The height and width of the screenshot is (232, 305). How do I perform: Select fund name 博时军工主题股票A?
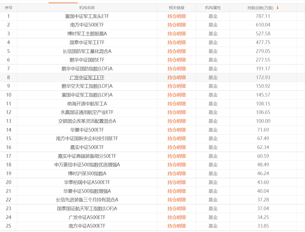pos(87,34)
